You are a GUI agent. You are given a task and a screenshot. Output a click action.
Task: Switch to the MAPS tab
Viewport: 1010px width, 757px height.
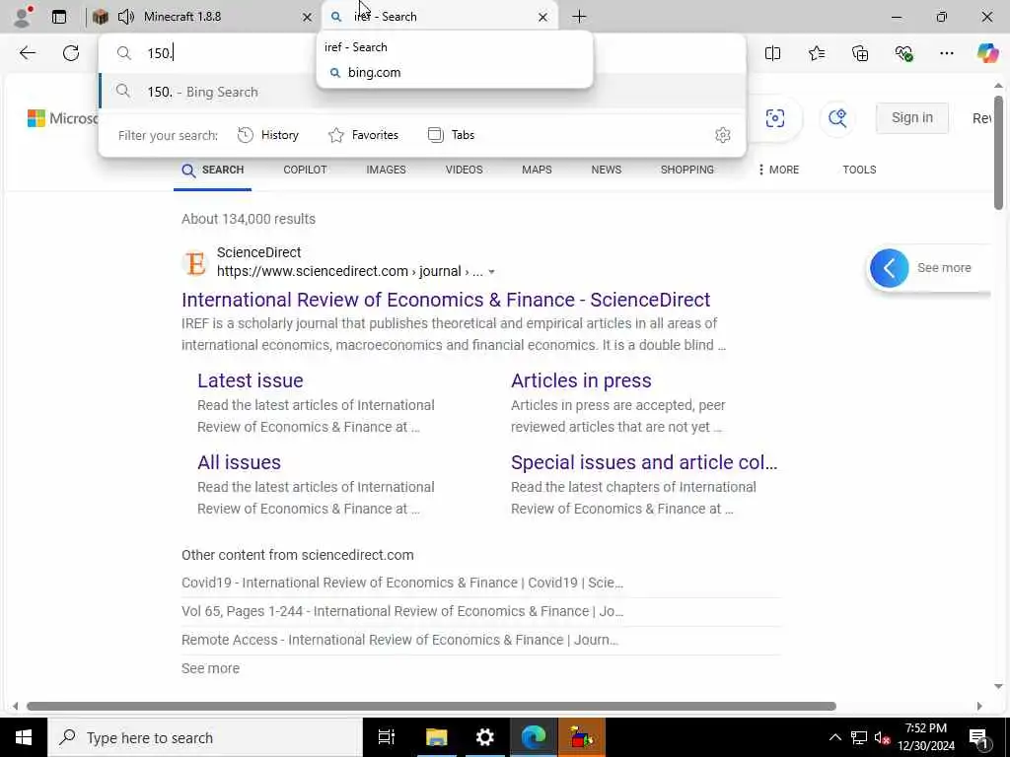pyautogui.click(x=537, y=170)
